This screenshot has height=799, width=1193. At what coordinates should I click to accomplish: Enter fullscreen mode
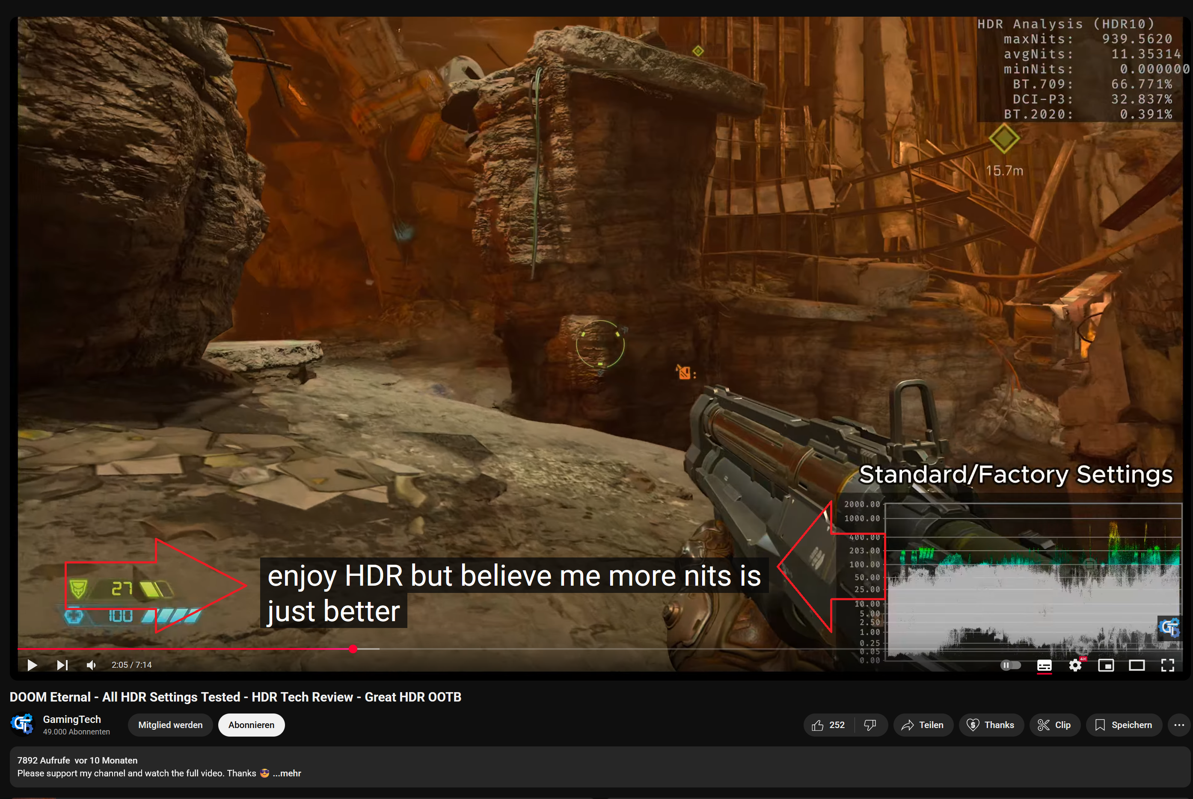1168,665
